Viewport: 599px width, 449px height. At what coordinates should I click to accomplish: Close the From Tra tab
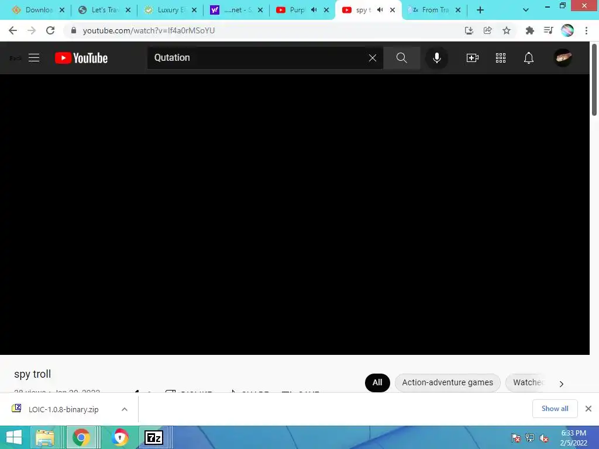point(458,10)
